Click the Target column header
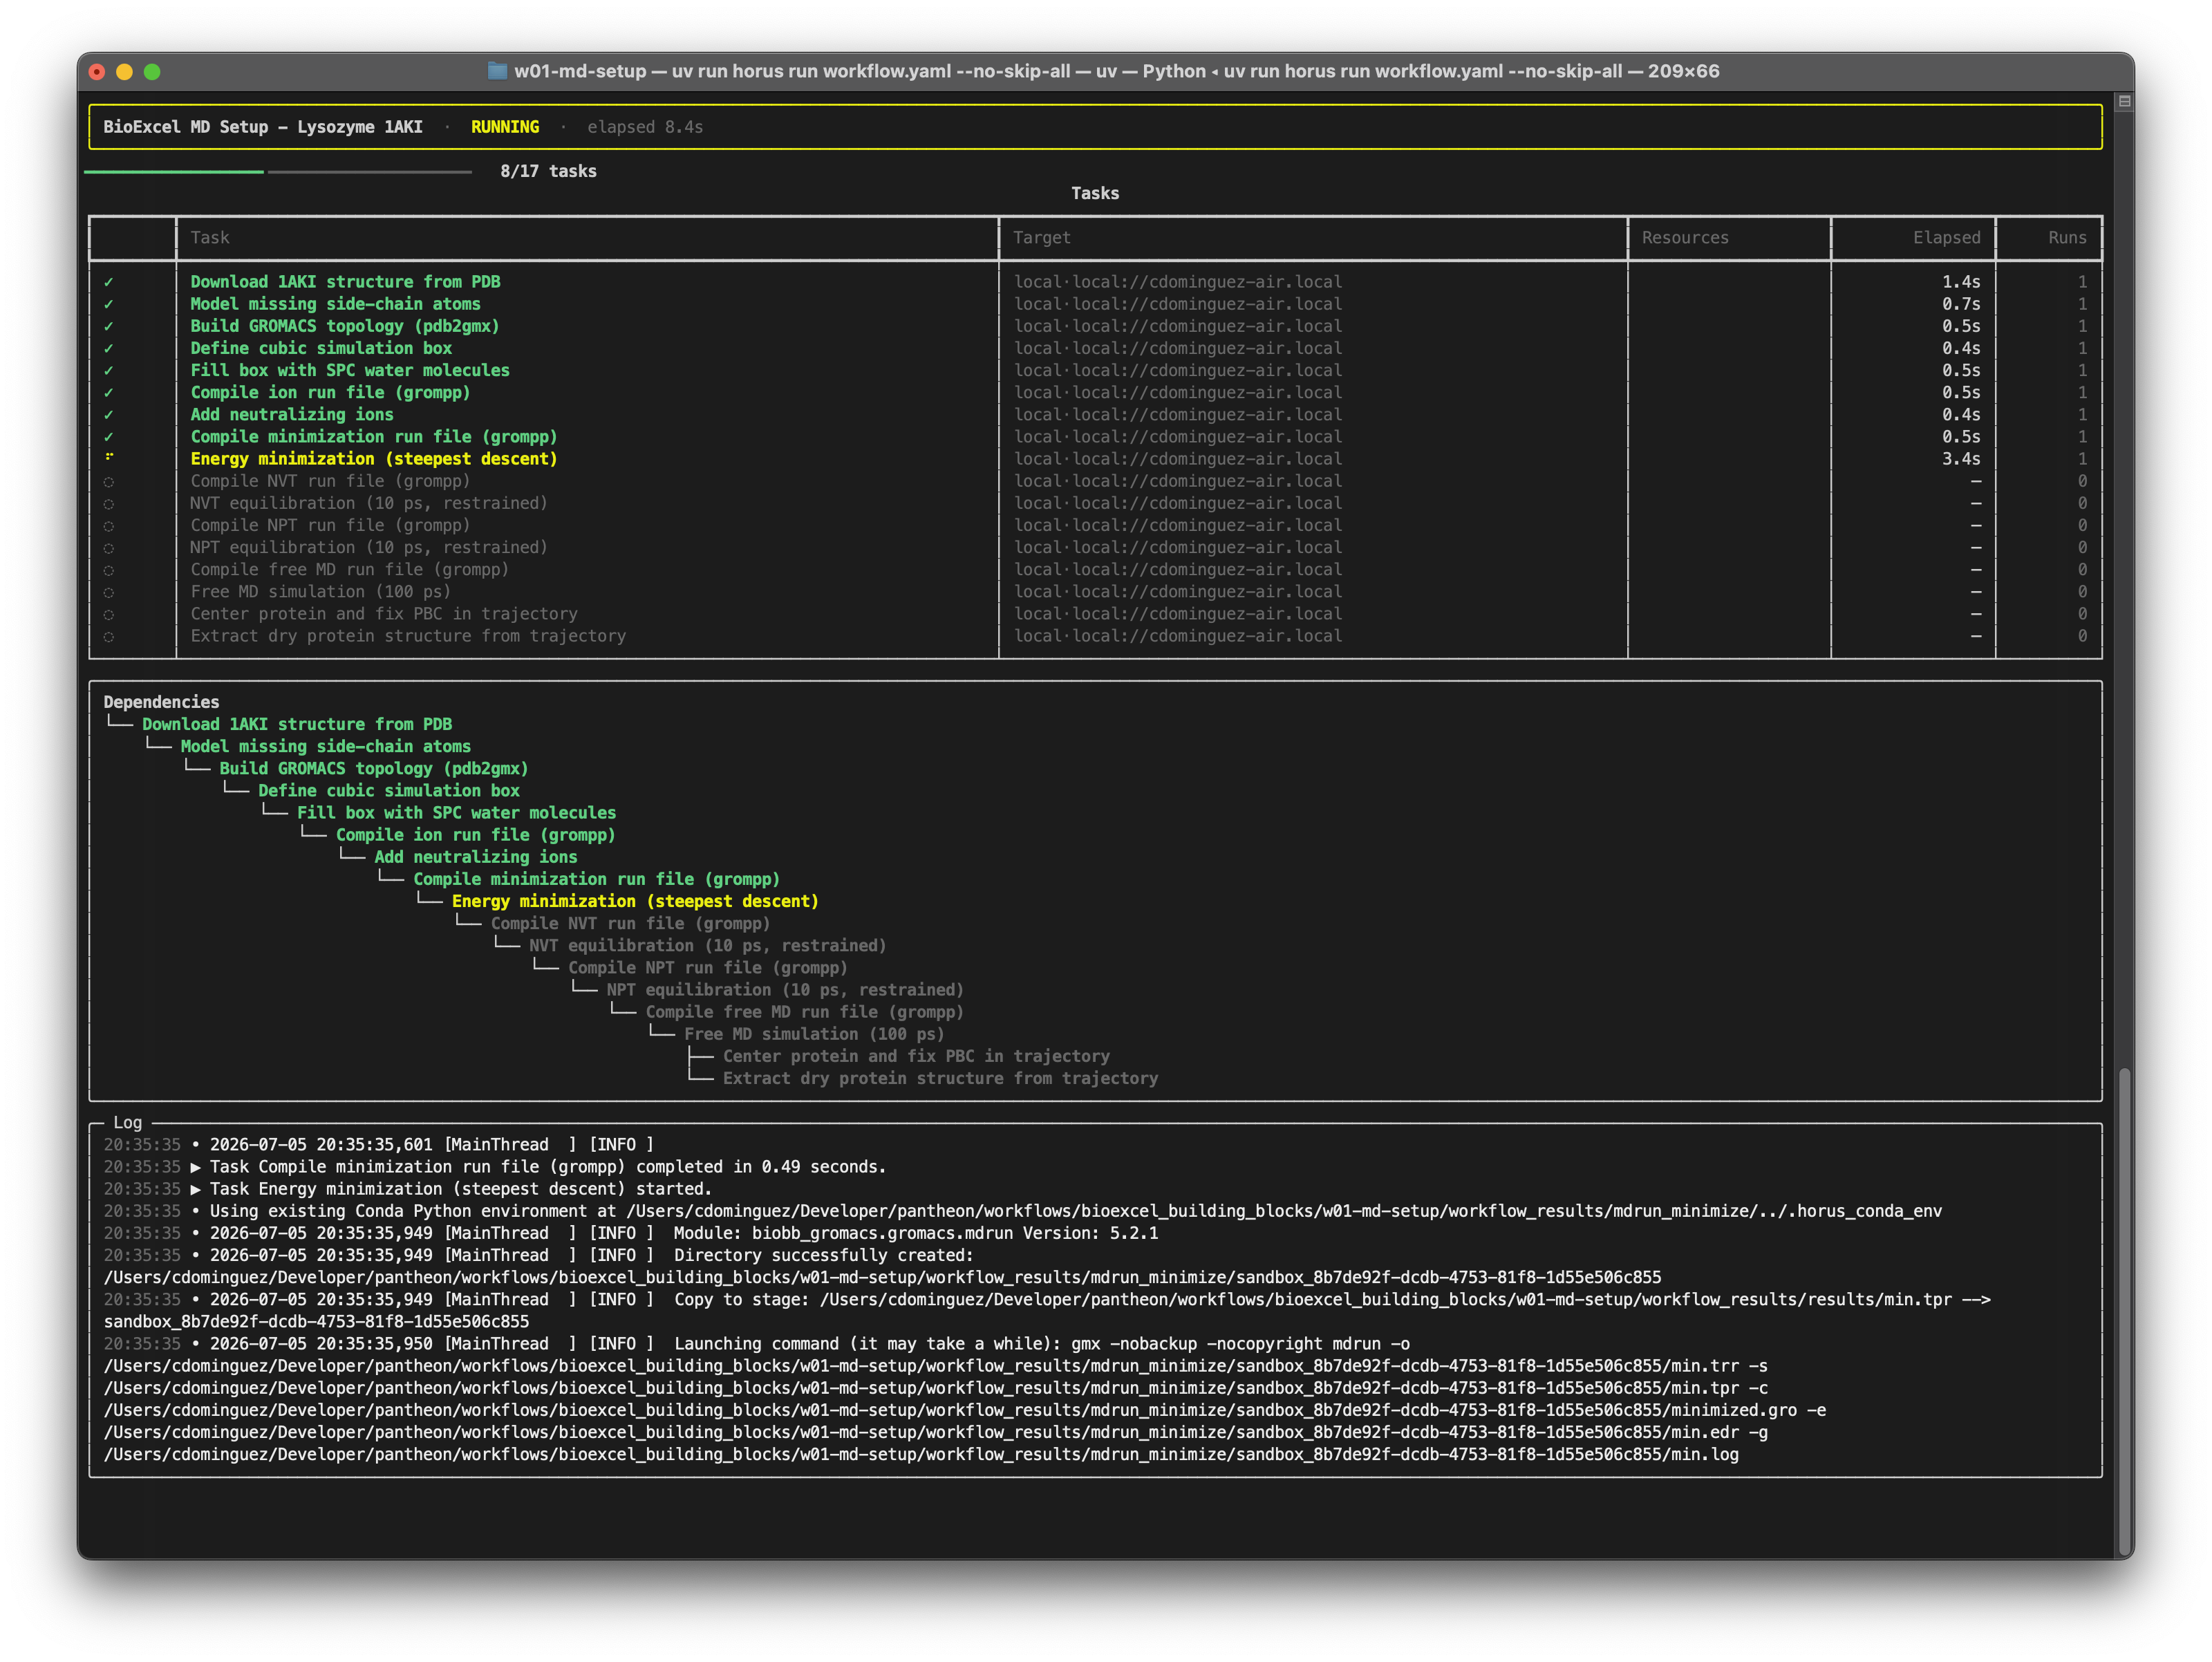Viewport: 2212px width, 1662px height. tap(1041, 237)
